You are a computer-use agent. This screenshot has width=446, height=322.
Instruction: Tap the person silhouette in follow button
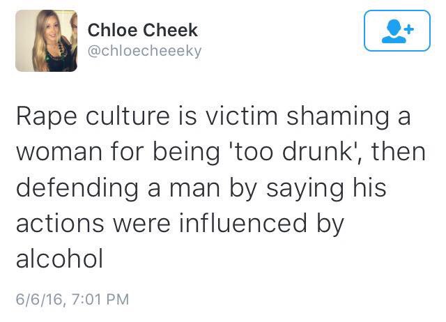tap(394, 31)
